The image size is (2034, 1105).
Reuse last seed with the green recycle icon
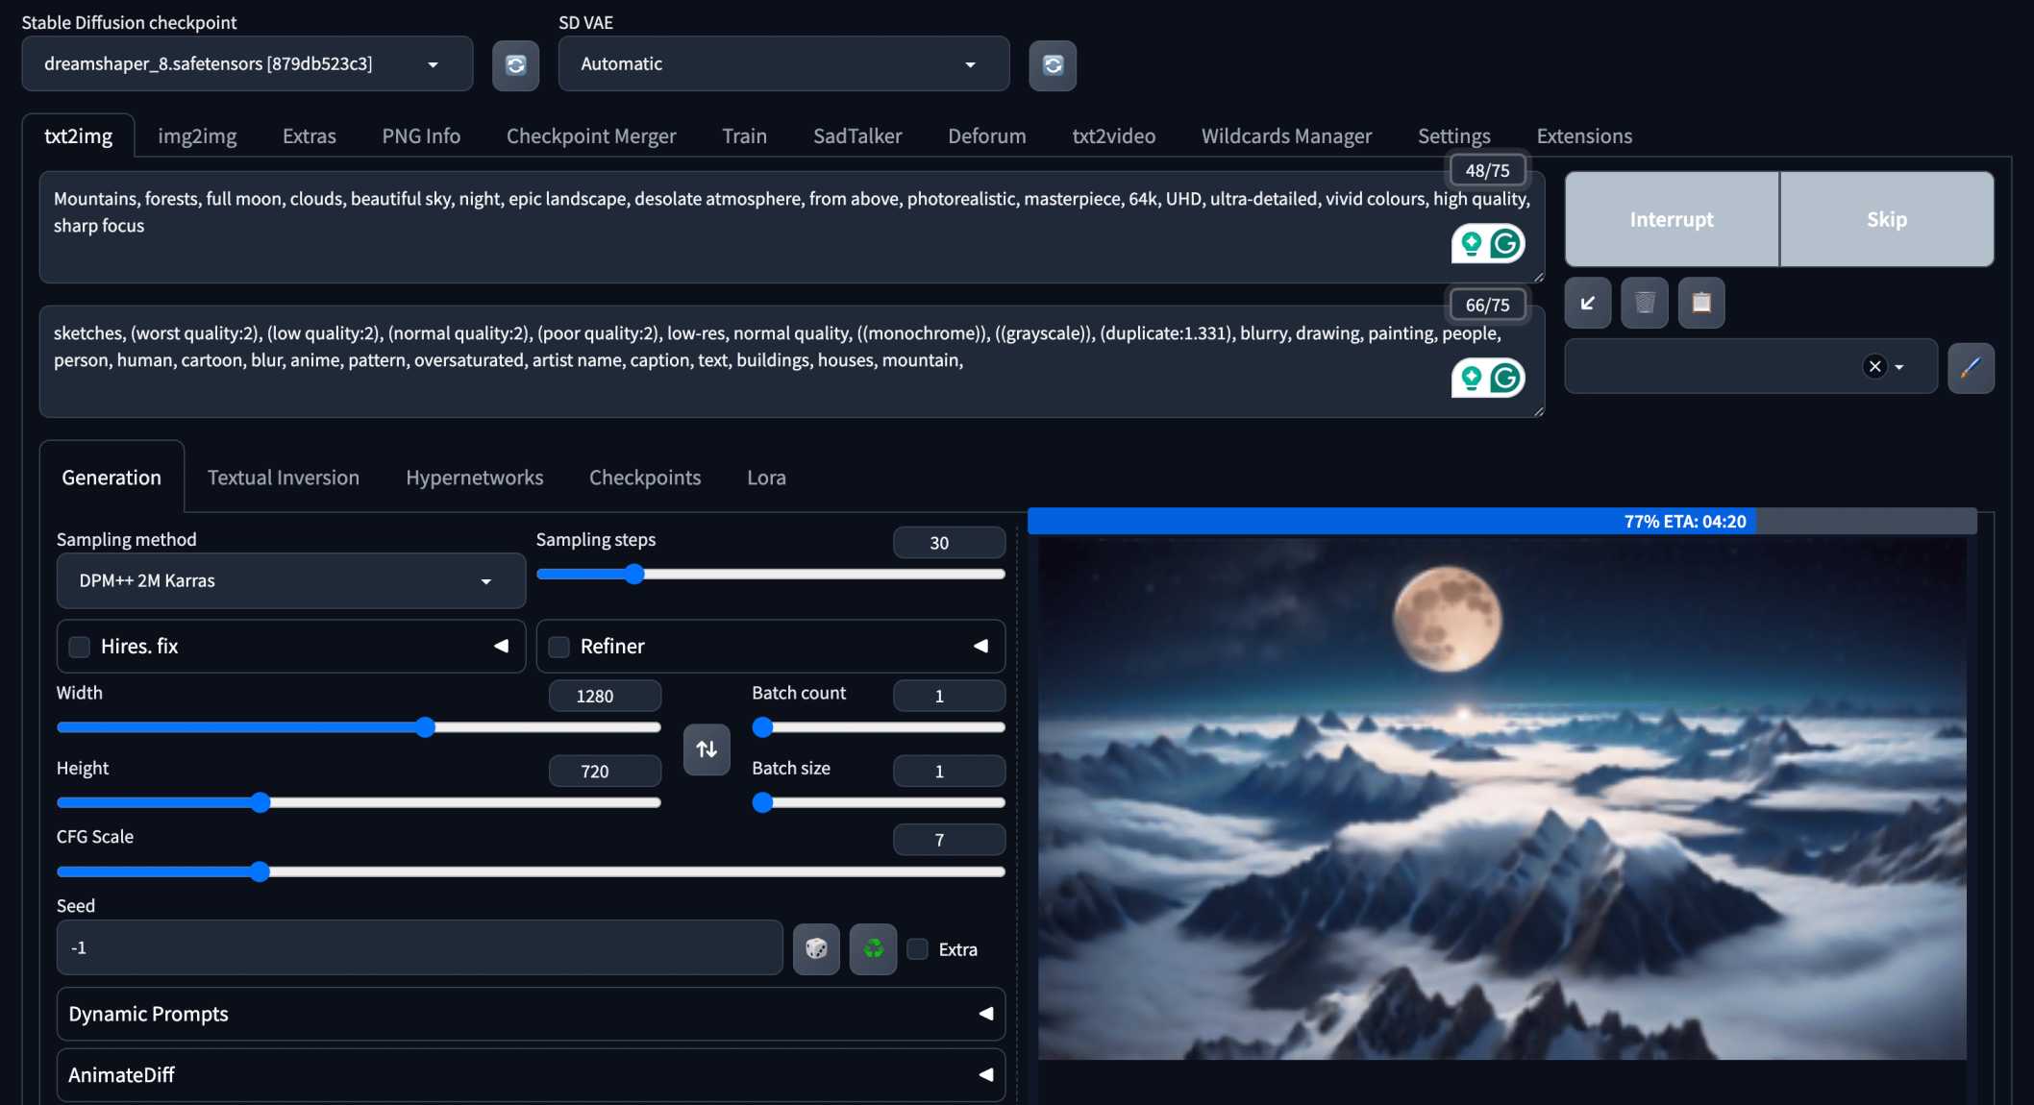873,949
